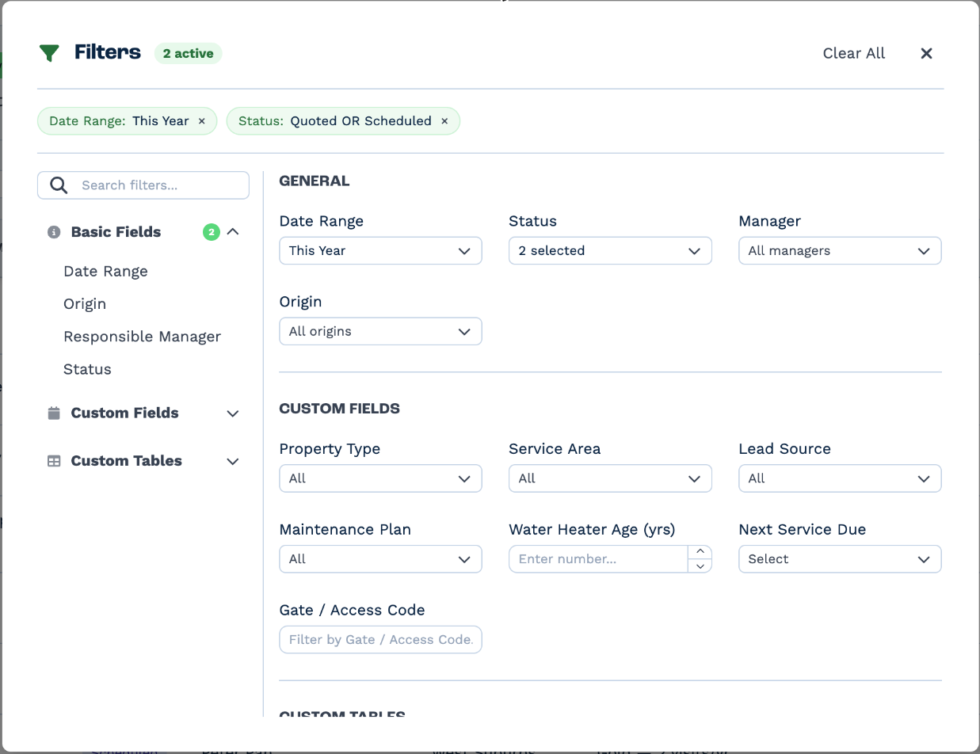The height and width of the screenshot is (754, 980).
Task: Click the Basic Fields info icon
Action: click(x=54, y=232)
